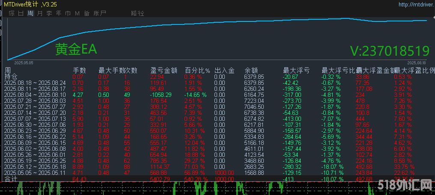Click the blue equity curve line
This screenshot has height=195, width=435.
point(216,23)
